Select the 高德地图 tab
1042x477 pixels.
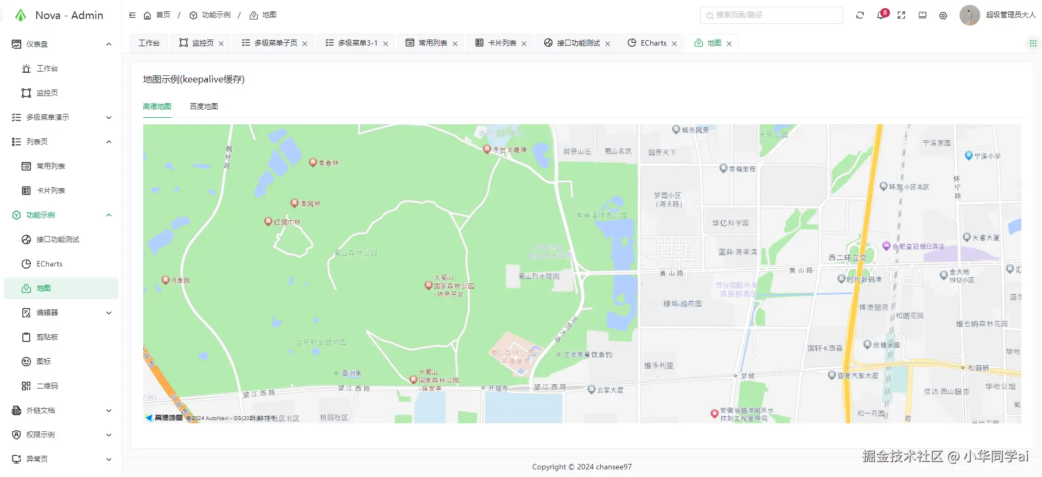[157, 106]
